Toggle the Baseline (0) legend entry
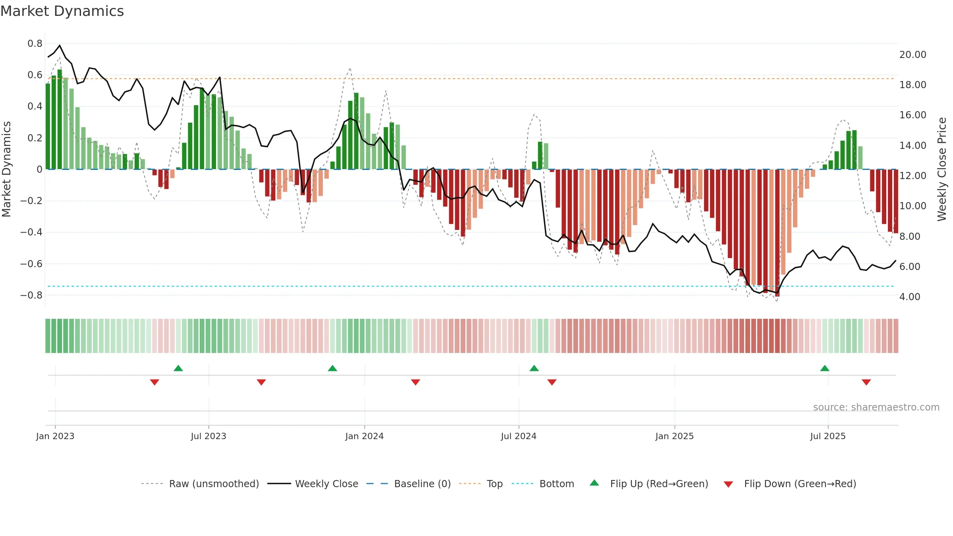The height and width of the screenshot is (536, 953). pyautogui.click(x=408, y=484)
